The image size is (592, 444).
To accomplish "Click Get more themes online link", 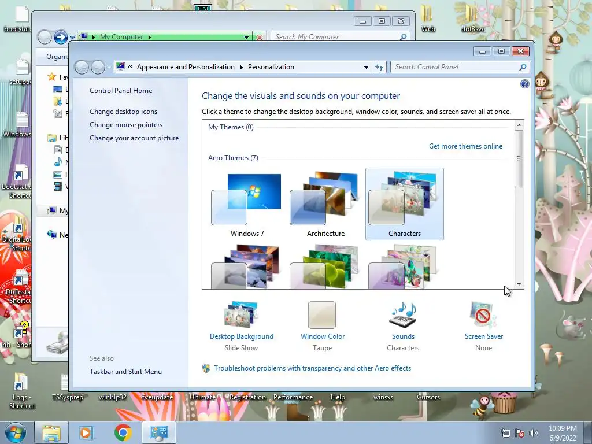I will pos(465,146).
